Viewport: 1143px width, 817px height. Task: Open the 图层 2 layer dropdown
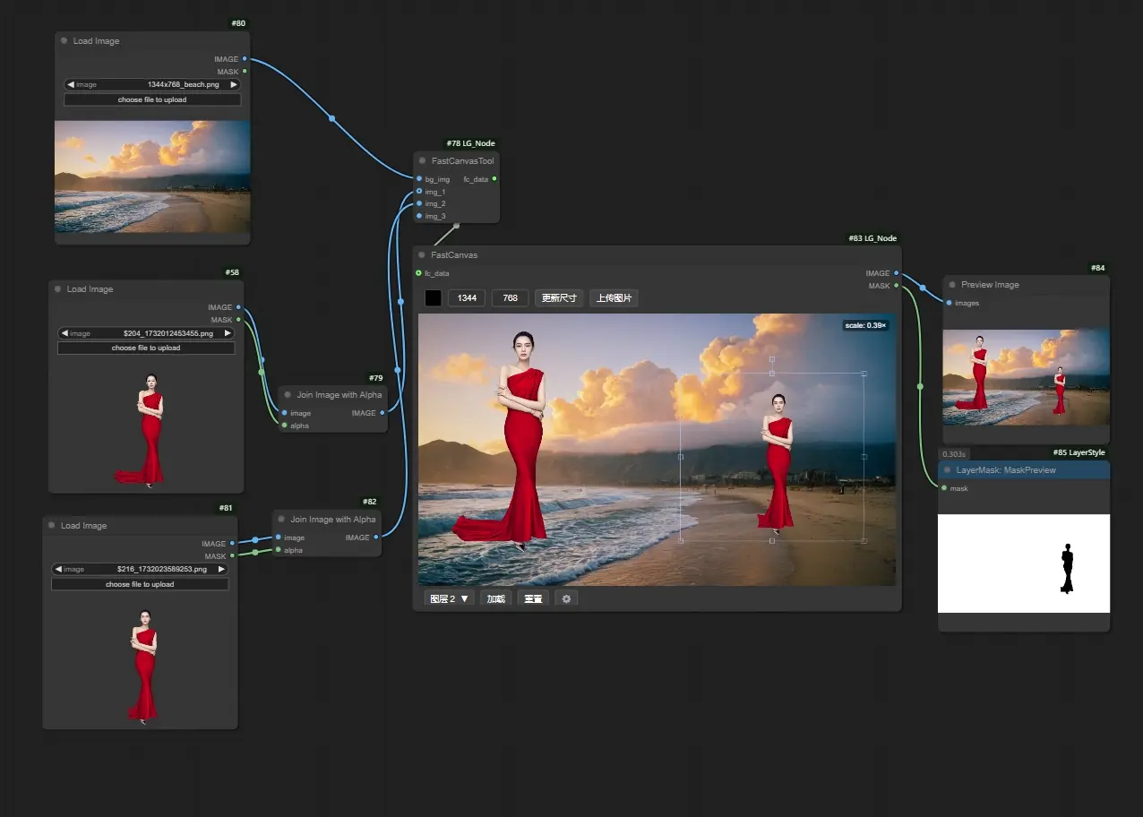click(x=449, y=598)
